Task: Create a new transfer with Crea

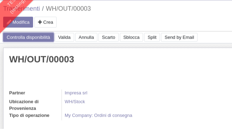Action: click(x=45, y=22)
